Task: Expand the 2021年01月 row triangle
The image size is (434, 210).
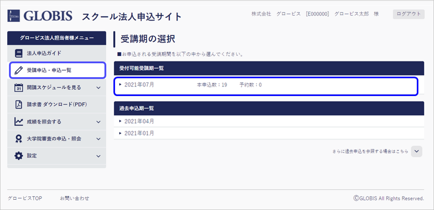Action: tap(121, 133)
